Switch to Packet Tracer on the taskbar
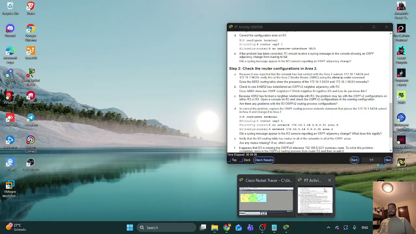Screen dimensions: 416x234 [286, 227]
